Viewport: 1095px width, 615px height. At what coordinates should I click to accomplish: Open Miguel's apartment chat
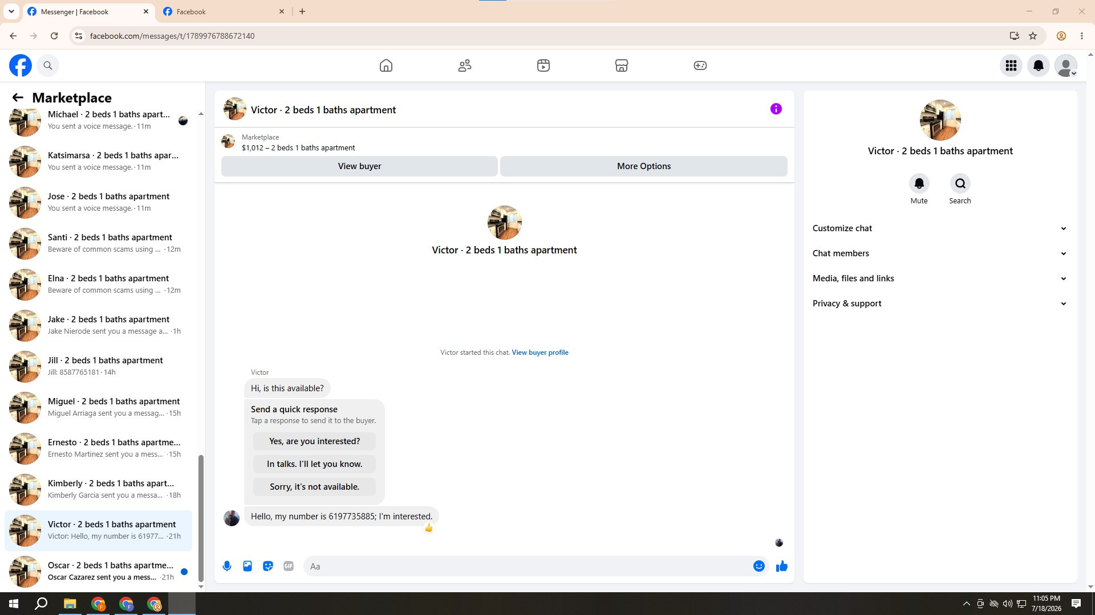point(98,407)
